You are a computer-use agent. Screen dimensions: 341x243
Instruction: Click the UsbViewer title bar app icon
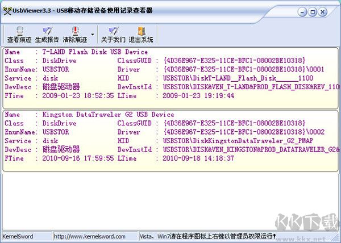point(7,11)
